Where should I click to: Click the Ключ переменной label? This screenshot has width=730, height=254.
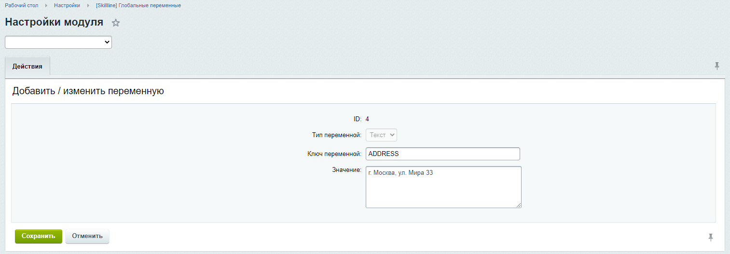pyautogui.click(x=334, y=154)
